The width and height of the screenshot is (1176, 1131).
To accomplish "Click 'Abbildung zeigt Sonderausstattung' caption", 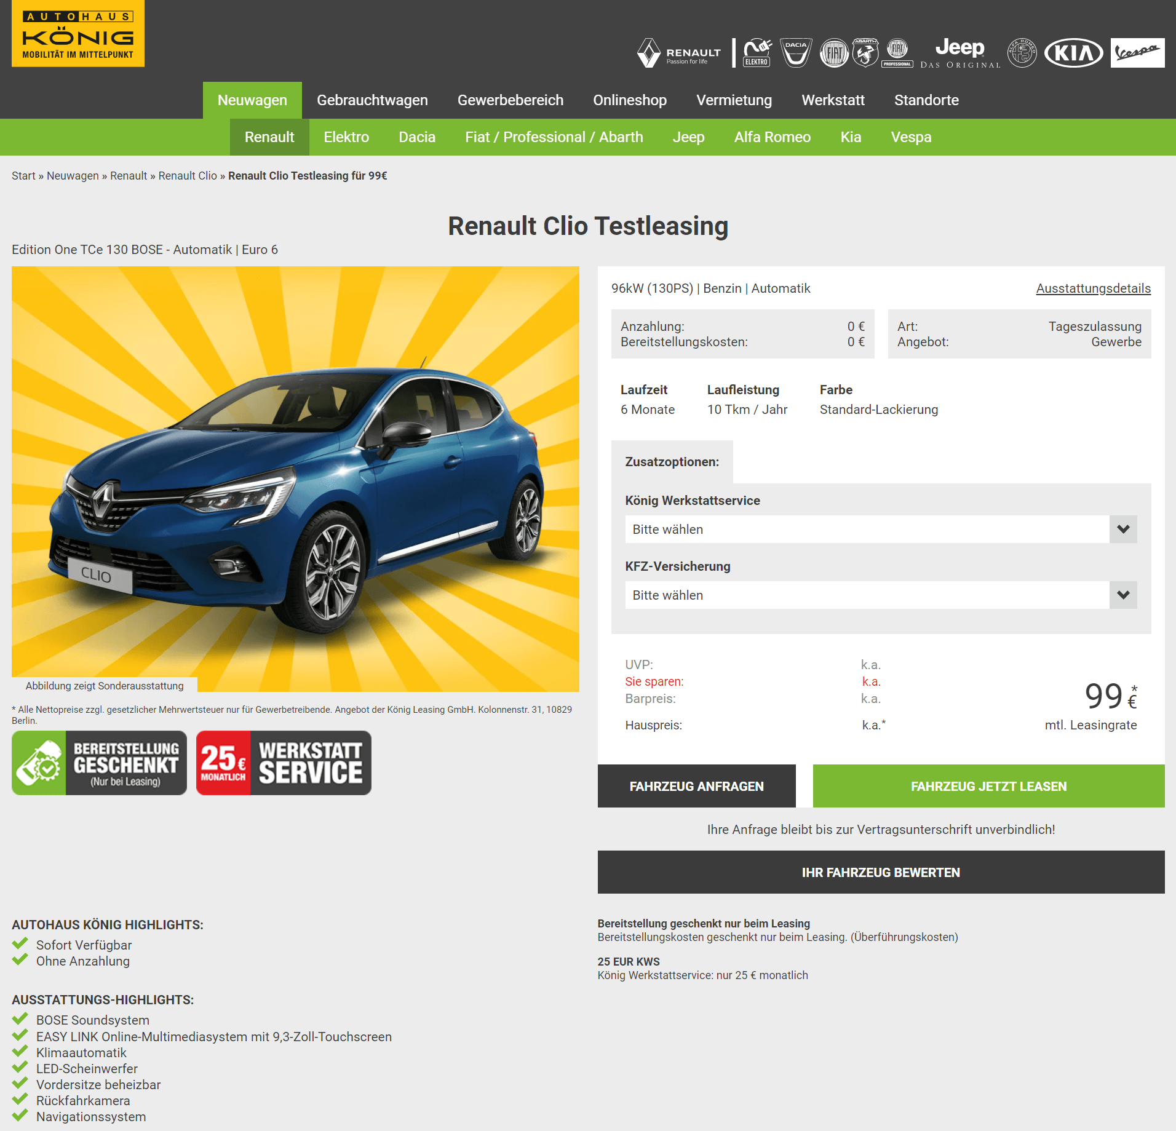I will click(x=105, y=686).
